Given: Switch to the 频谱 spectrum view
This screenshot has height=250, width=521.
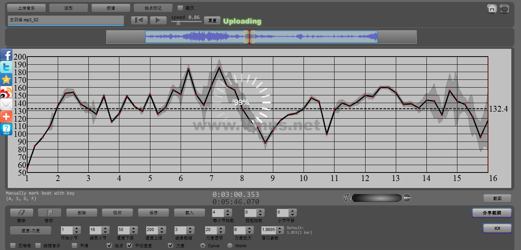Looking at the screenshot, I should coord(111,8).
